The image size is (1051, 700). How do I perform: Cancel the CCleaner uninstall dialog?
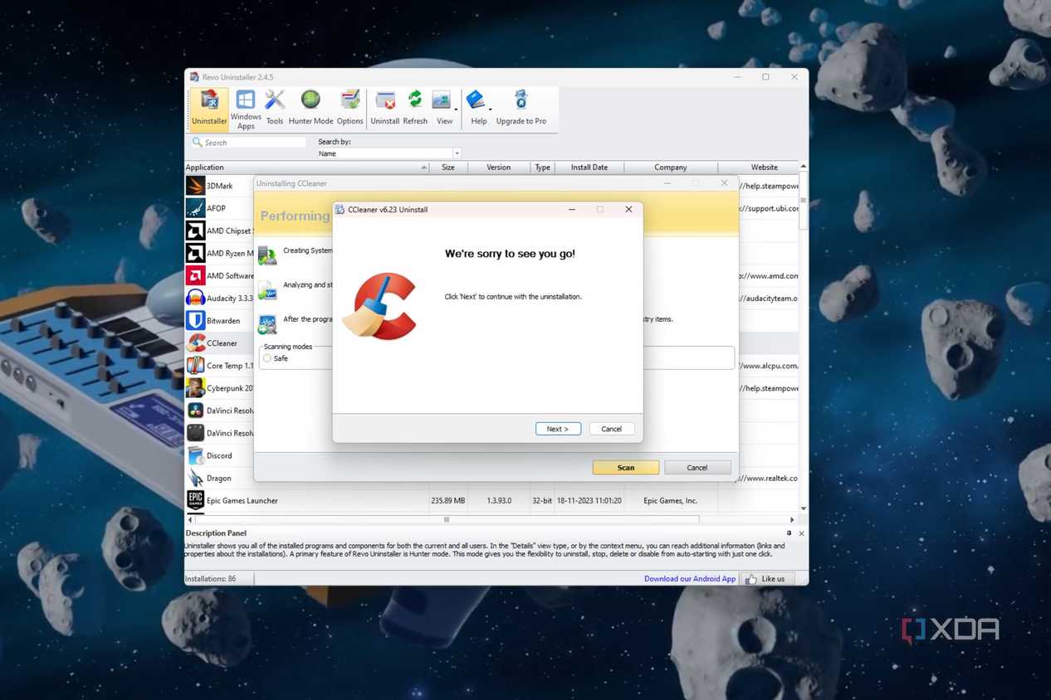click(x=611, y=429)
